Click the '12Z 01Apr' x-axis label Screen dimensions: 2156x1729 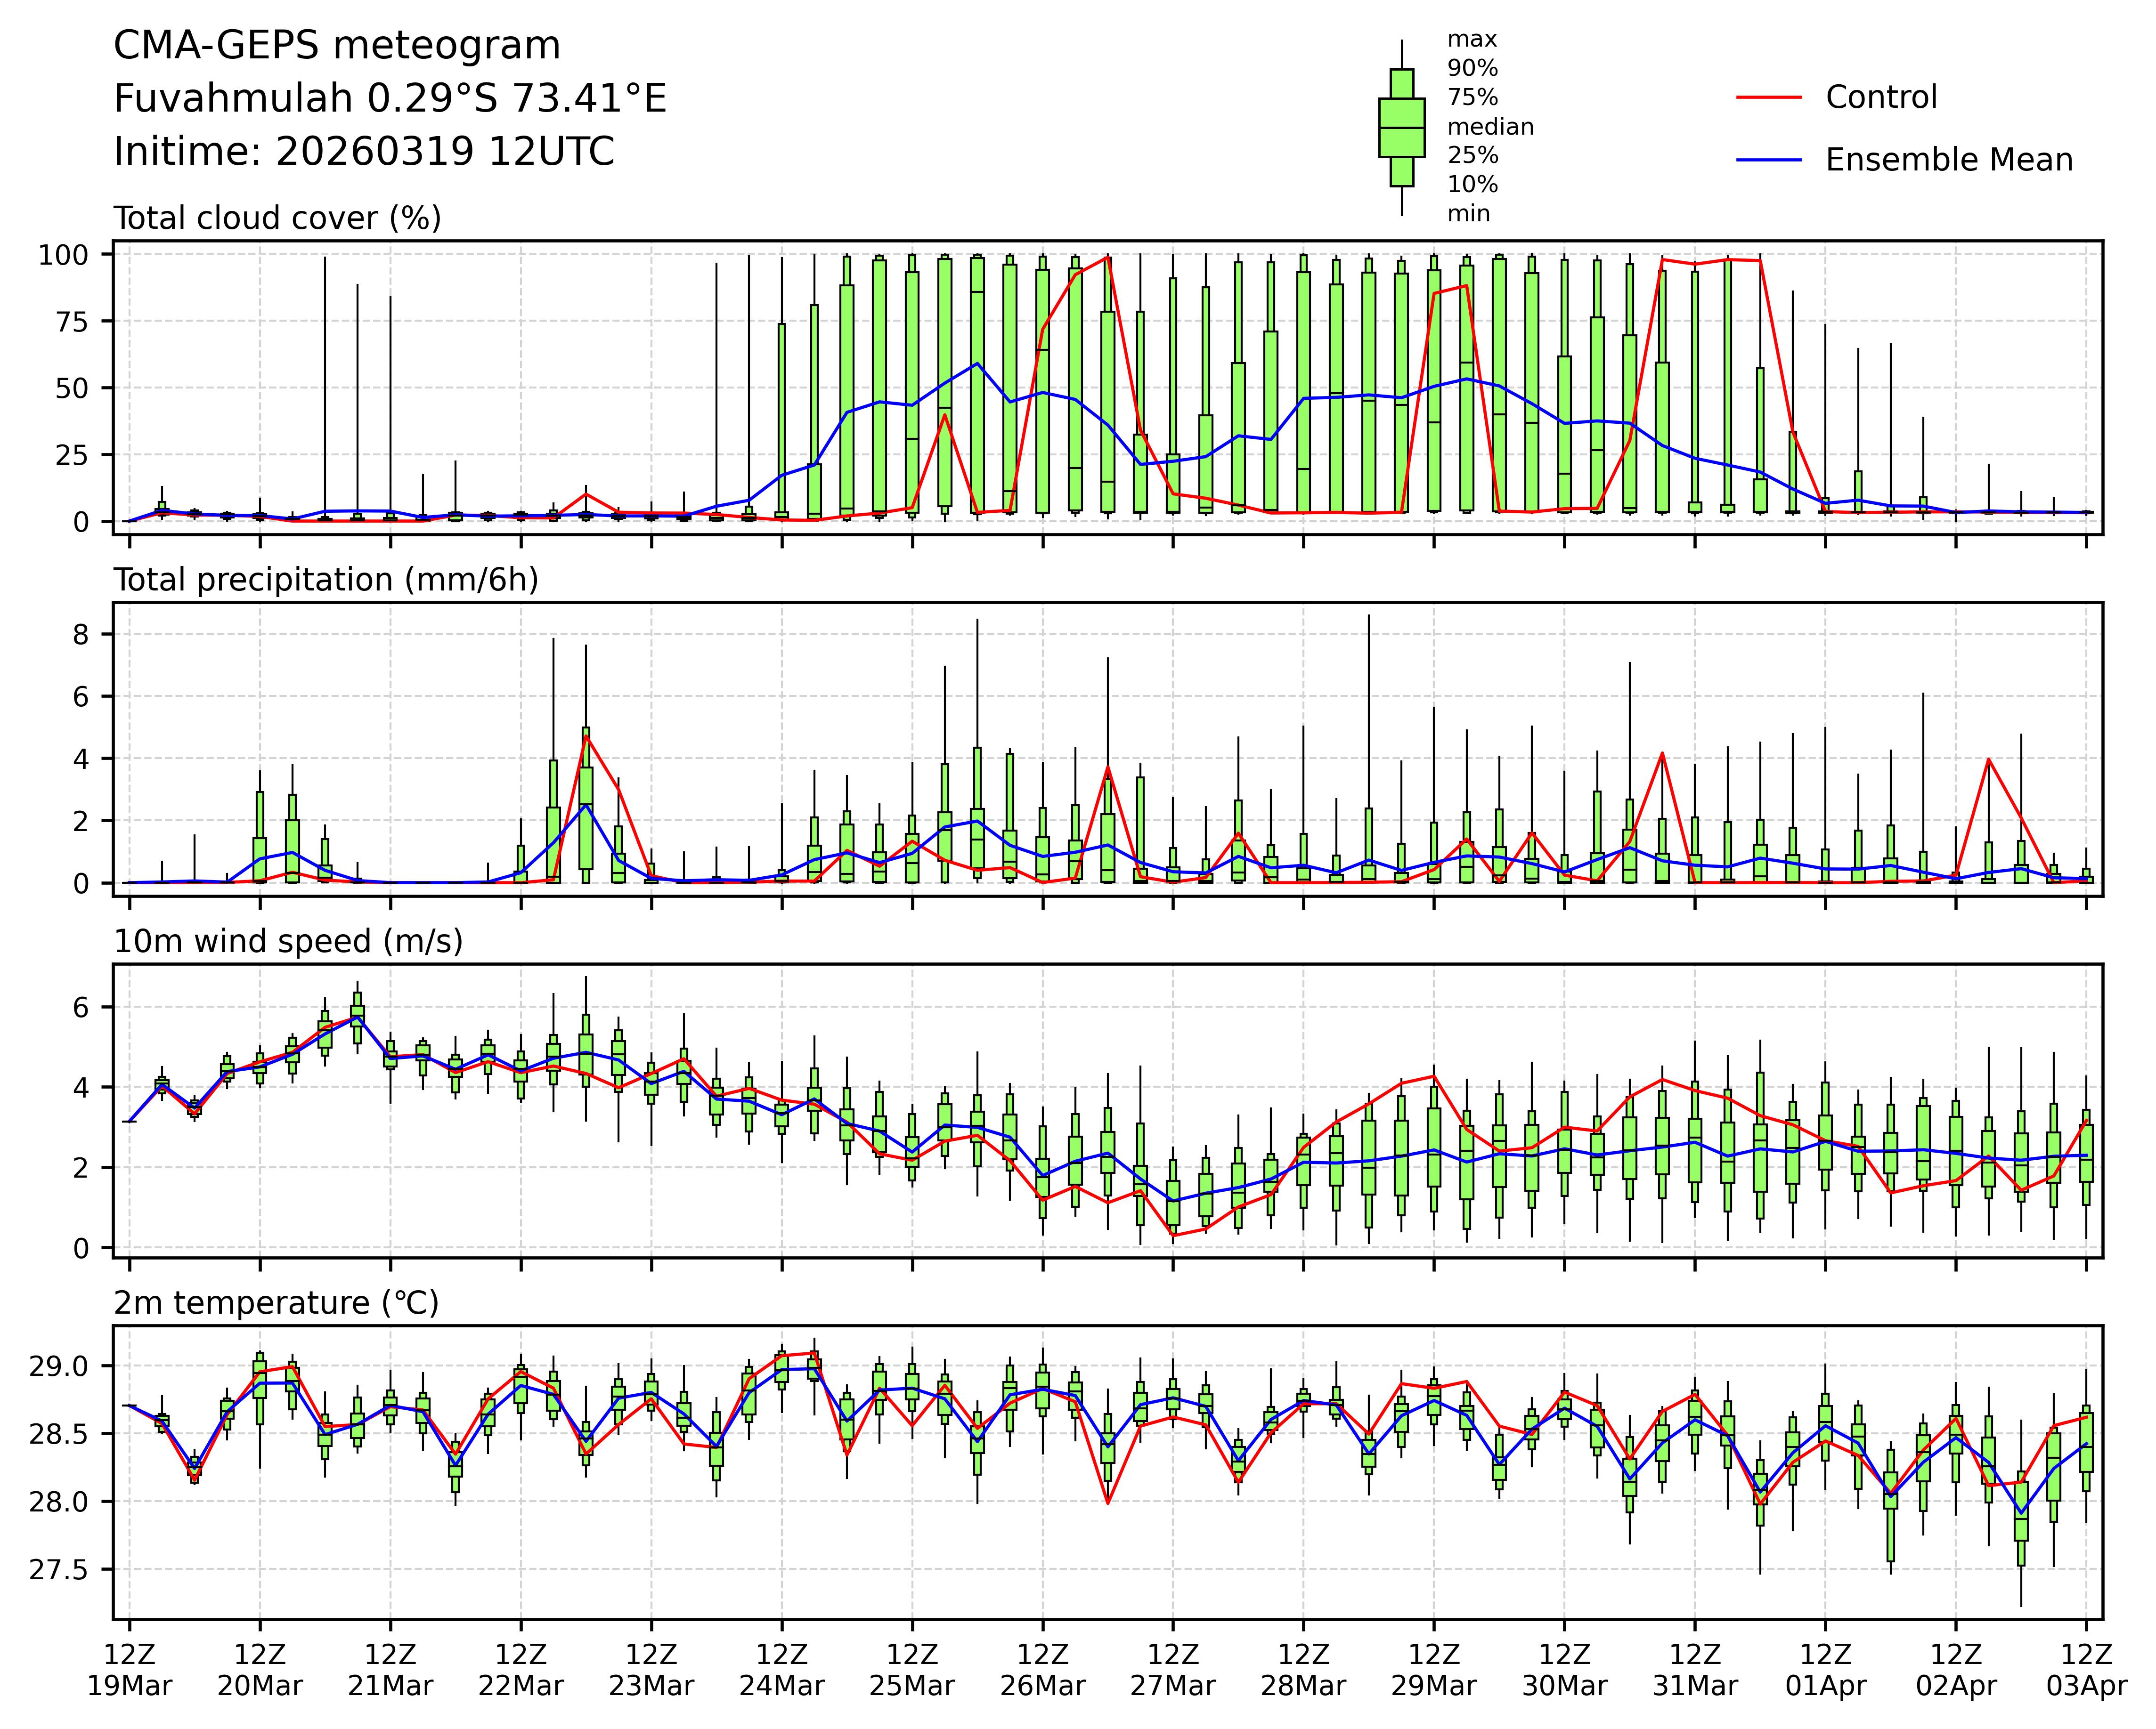(1825, 1669)
